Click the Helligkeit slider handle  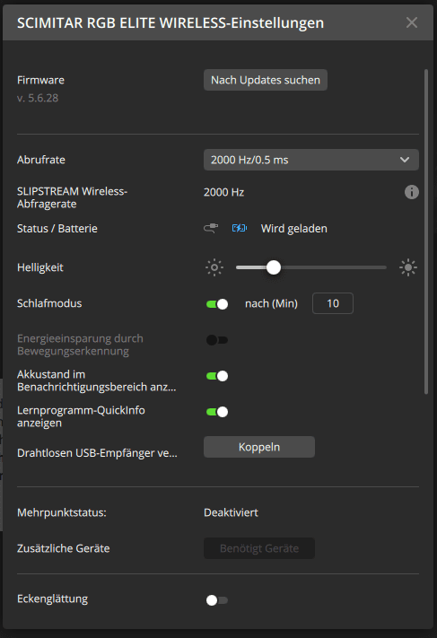click(274, 267)
